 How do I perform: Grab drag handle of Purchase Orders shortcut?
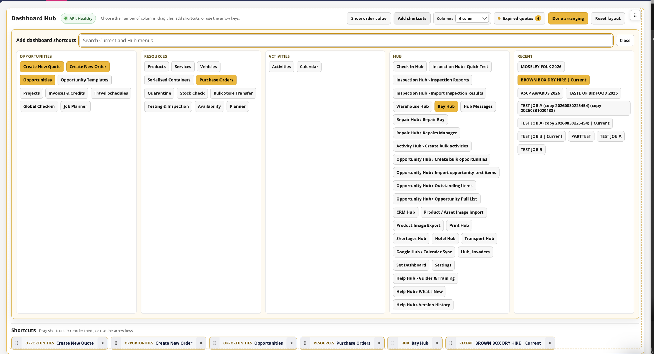click(x=305, y=343)
